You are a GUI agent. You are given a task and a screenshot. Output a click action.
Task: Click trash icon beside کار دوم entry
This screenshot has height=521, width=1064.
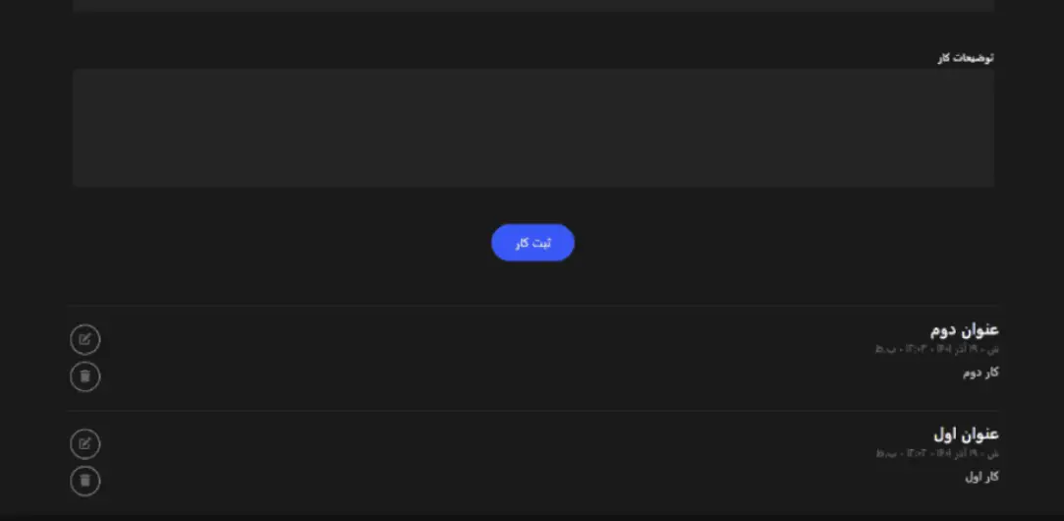point(84,376)
